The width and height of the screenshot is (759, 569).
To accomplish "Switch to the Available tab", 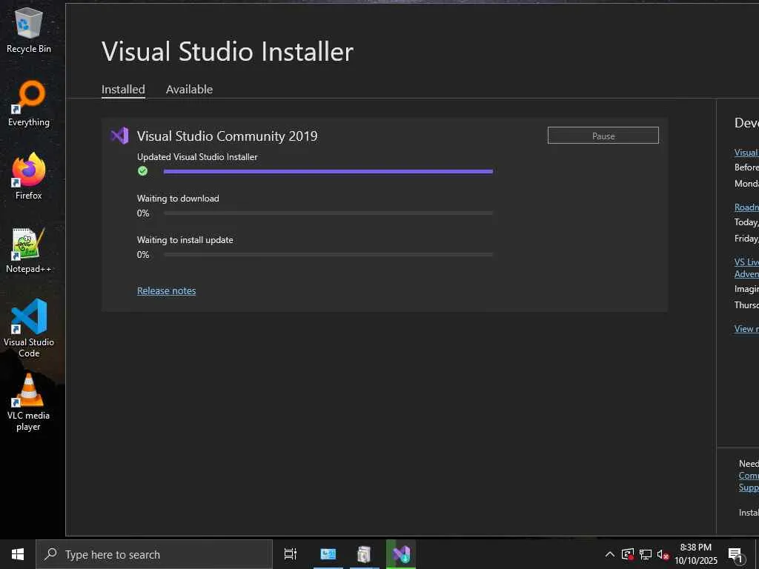I will 189,90.
